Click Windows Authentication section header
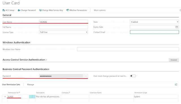 coord(16,42)
